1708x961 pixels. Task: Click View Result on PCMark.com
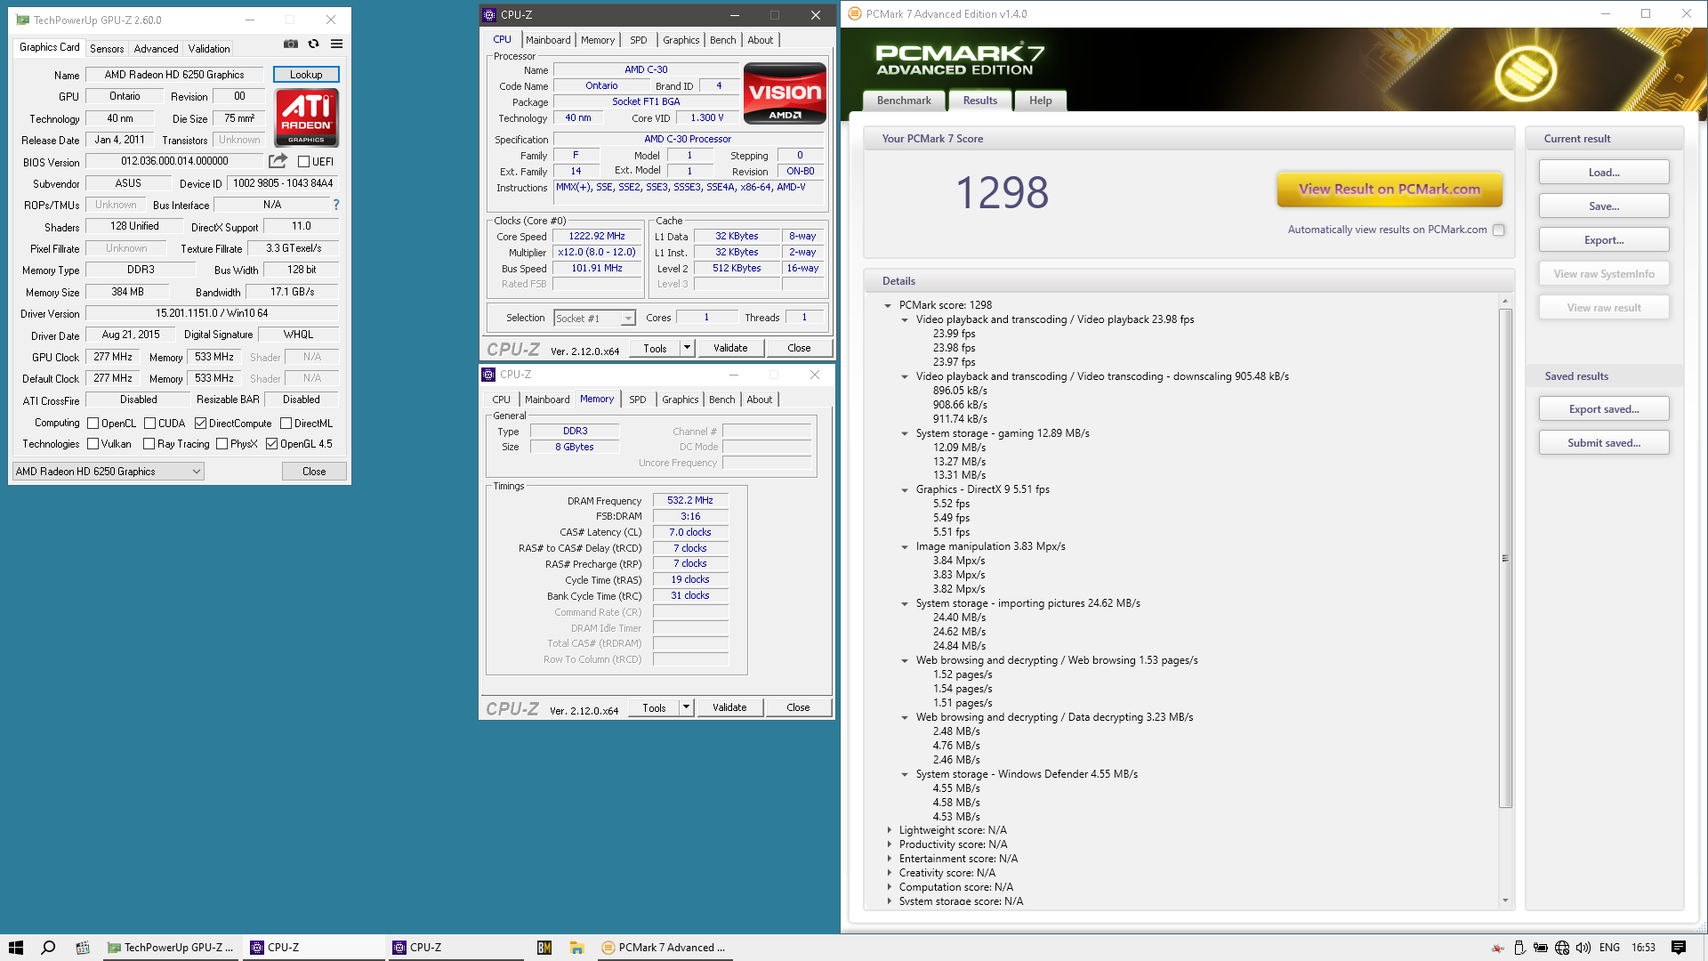coord(1390,189)
